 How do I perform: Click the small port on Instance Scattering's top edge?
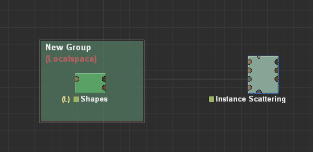[259, 57]
